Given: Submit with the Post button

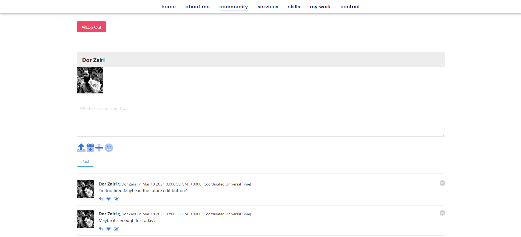Looking at the screenshot, I should coord(85,161).
